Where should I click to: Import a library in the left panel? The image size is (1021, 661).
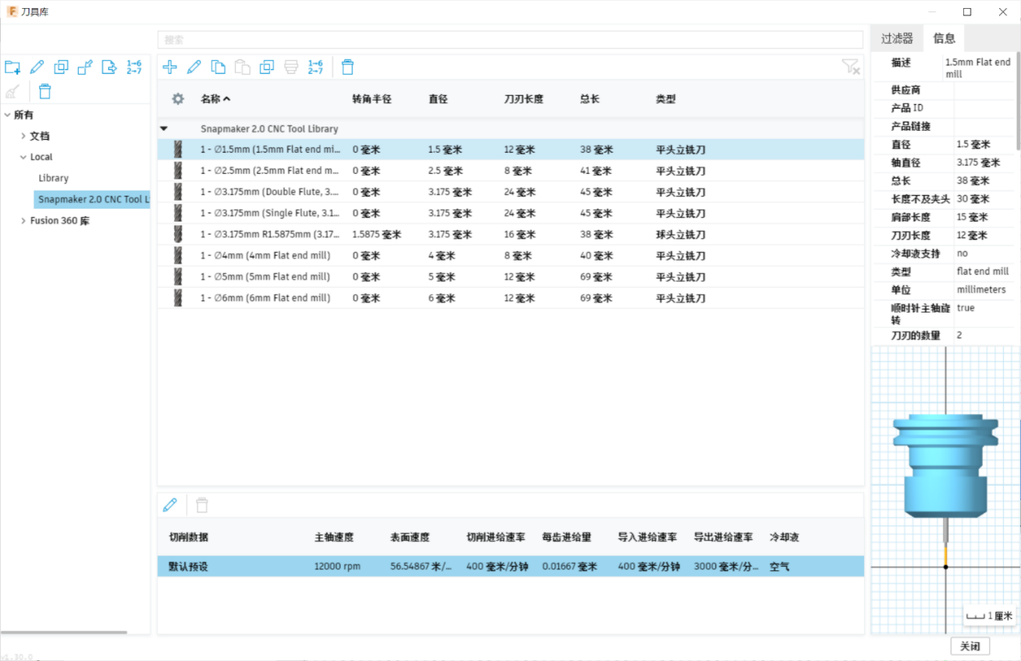coord(85,67)
